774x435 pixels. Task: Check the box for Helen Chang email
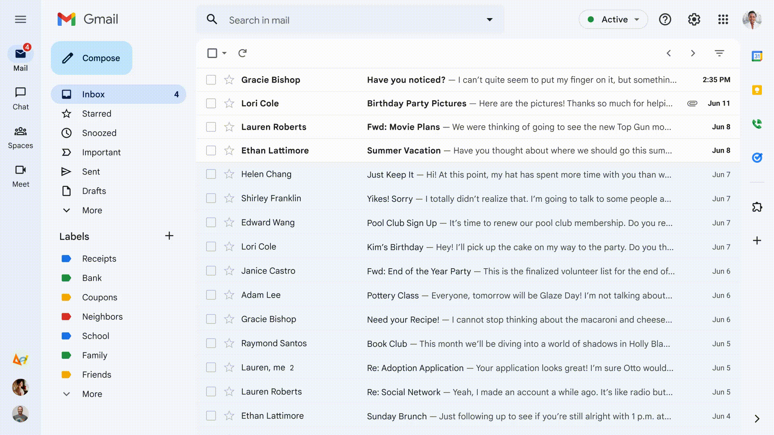pyautogui.click(x=211, y=174)
